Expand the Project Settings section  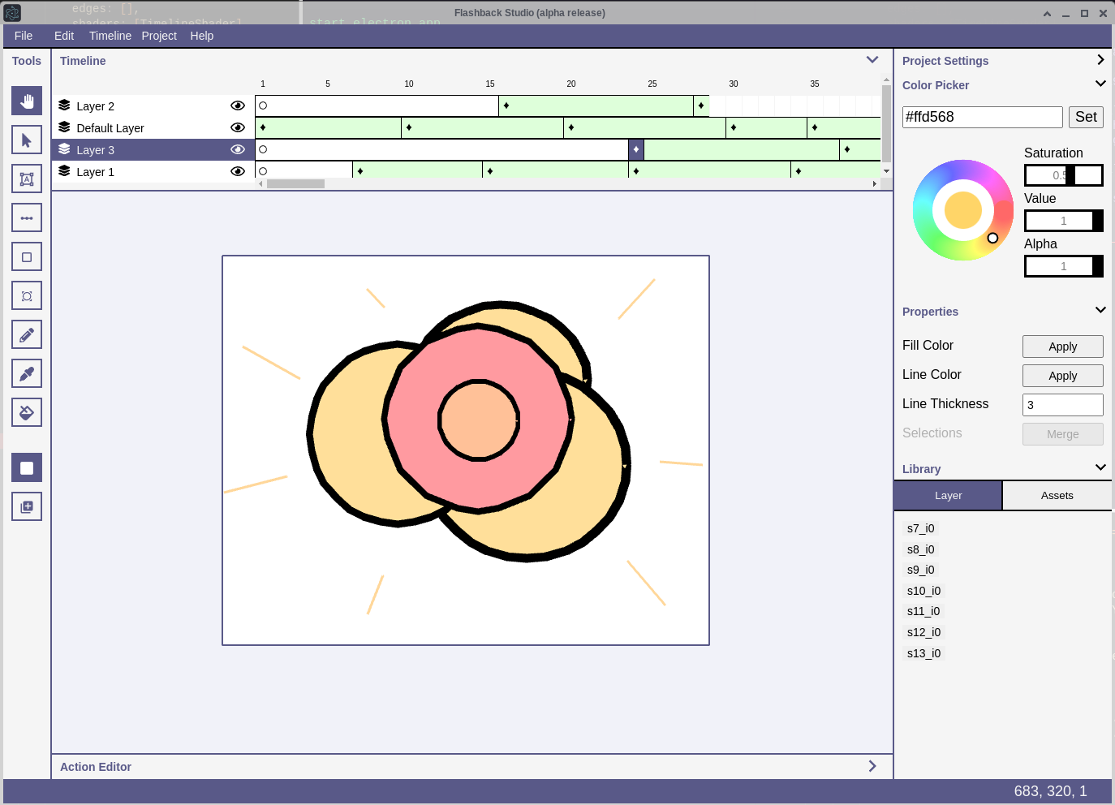tap(1100, 60)
